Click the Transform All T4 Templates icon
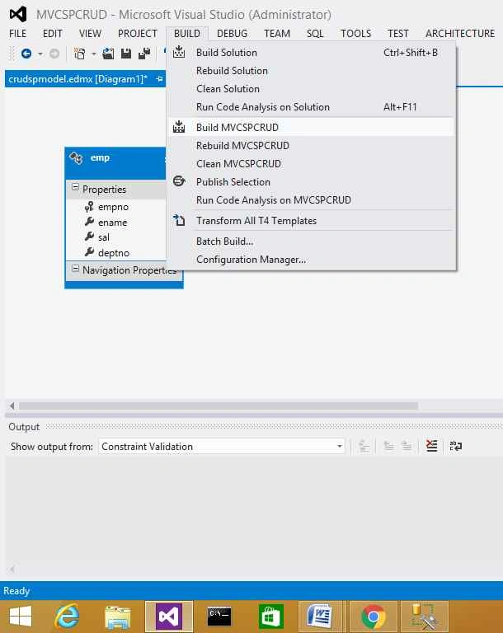This screenshot has height=633, width=503. point(179,220)
